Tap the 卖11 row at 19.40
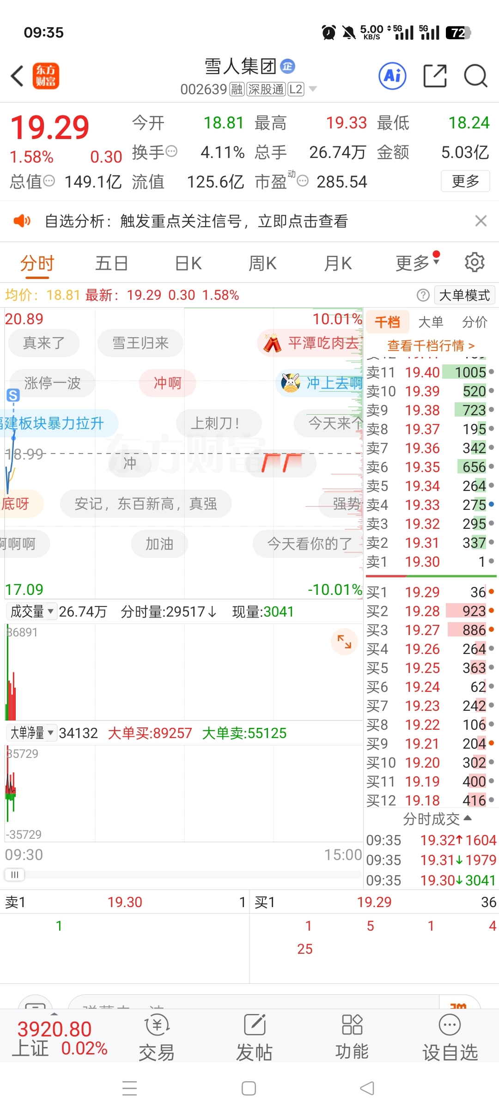 430,372
